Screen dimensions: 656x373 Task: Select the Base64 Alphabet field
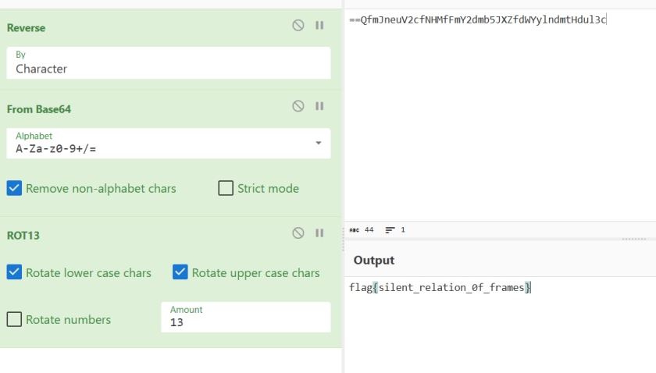click(169, 144)
